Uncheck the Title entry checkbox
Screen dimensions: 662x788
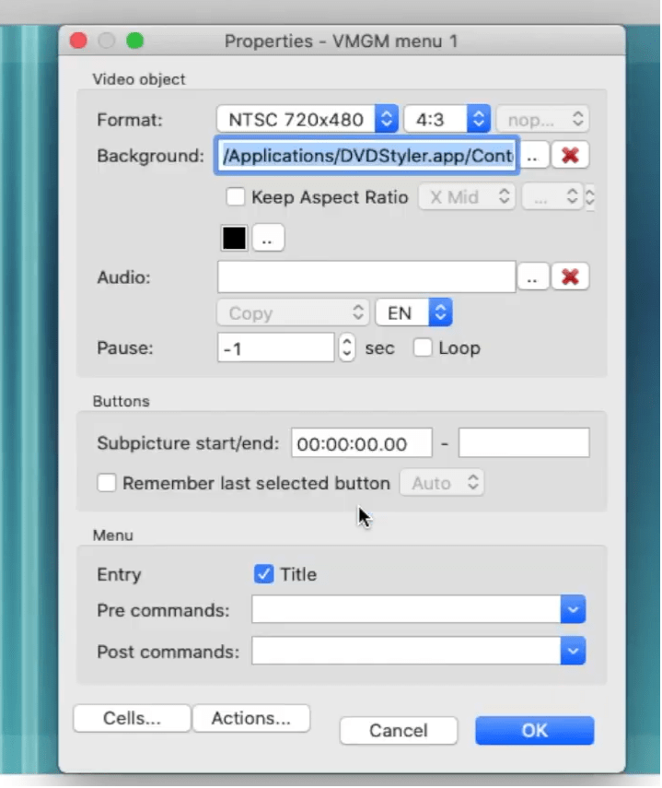[x=264, y=574]
